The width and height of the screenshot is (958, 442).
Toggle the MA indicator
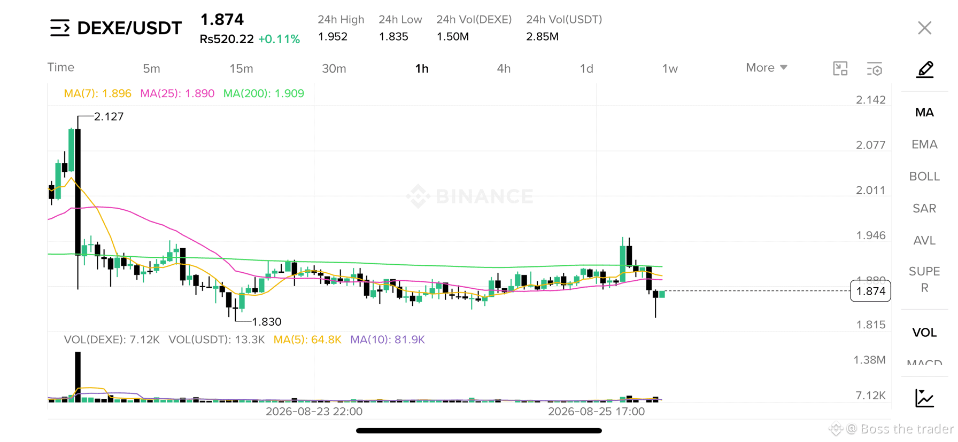924,112
